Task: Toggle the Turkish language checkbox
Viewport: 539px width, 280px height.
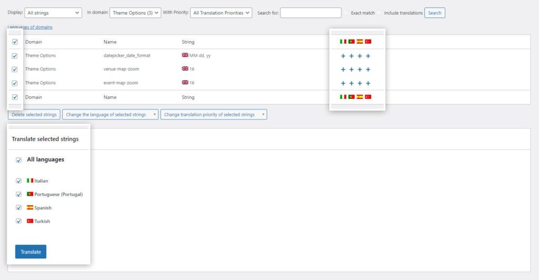Action: point(19,221)
